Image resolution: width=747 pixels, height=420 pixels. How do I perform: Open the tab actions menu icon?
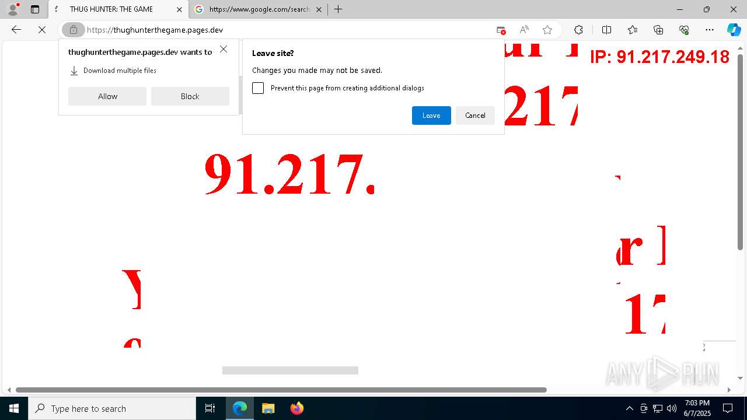tap(35, 9)
